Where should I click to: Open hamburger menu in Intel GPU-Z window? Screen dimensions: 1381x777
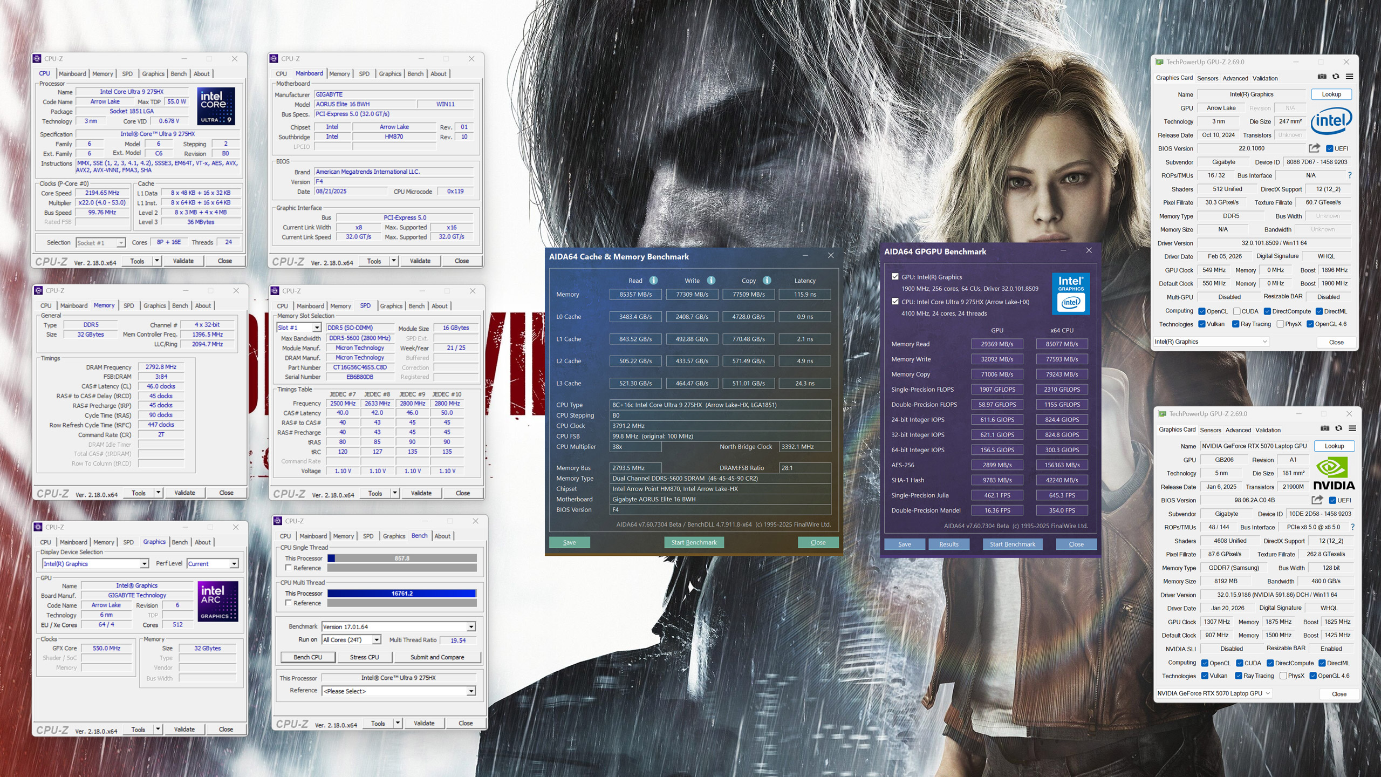point(1349,77)
